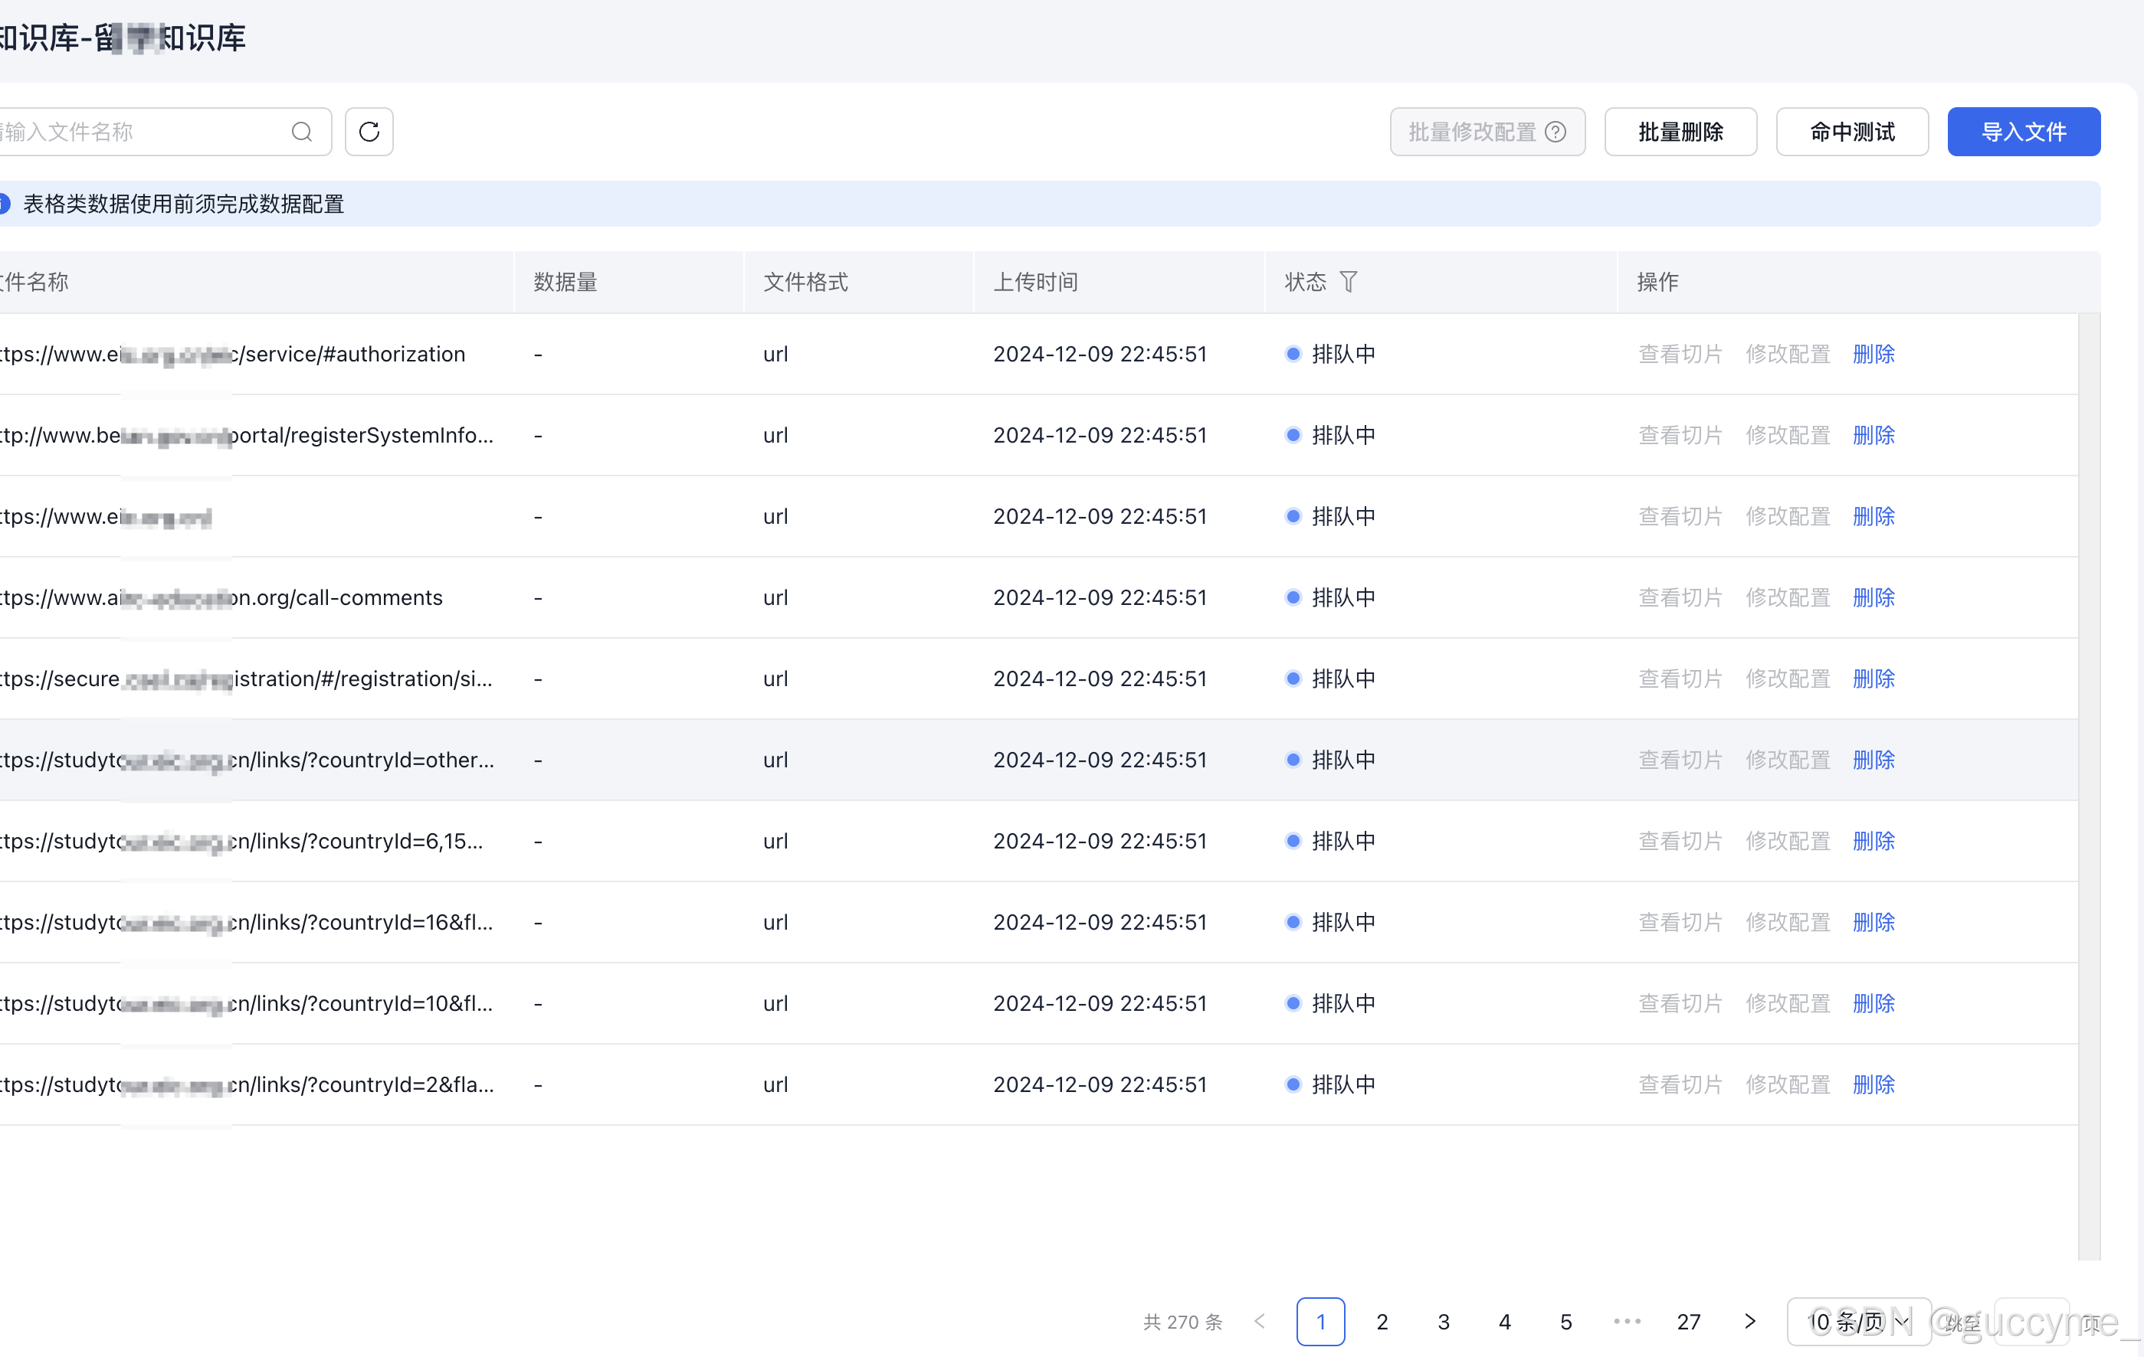This screenshot has width=2144, height=1357.
Task: Open the help tooltip next to 批量修改配置
Action: coord(1556,132)
